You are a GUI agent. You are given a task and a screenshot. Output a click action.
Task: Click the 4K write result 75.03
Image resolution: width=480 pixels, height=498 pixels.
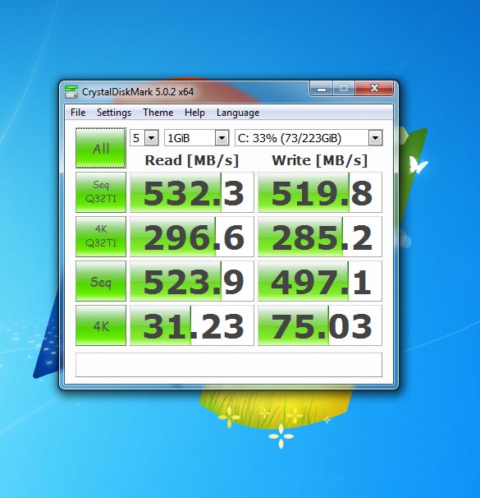[x=320, y=325]
